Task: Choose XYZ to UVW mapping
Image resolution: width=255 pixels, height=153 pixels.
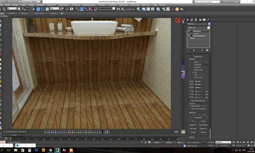Action: (x=193, y=77)
